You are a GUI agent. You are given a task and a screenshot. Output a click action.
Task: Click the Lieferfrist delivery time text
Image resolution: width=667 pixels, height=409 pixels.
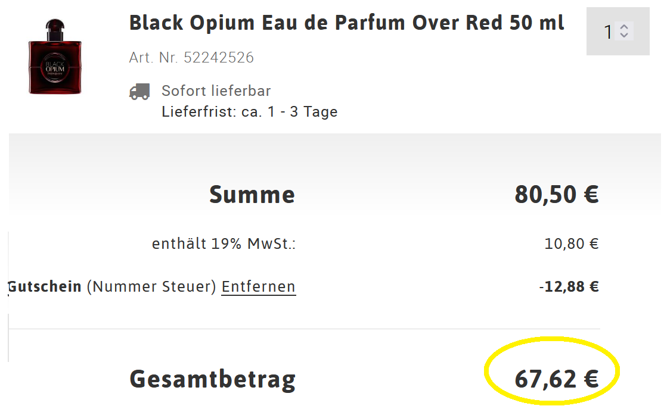pyautogui.click(x=249, y=112)
